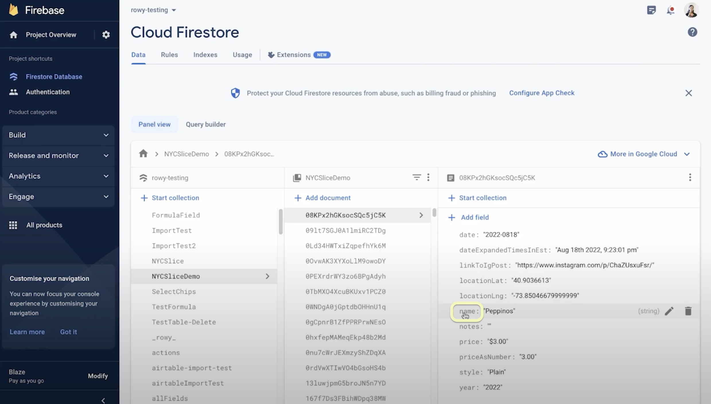Click Configure App Check link
This screenshot has width=711, height=404.
[541, 92]
